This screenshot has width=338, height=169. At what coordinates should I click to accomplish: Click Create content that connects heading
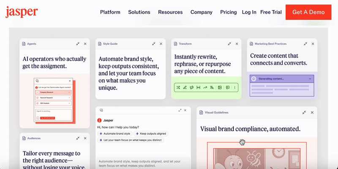278,60
